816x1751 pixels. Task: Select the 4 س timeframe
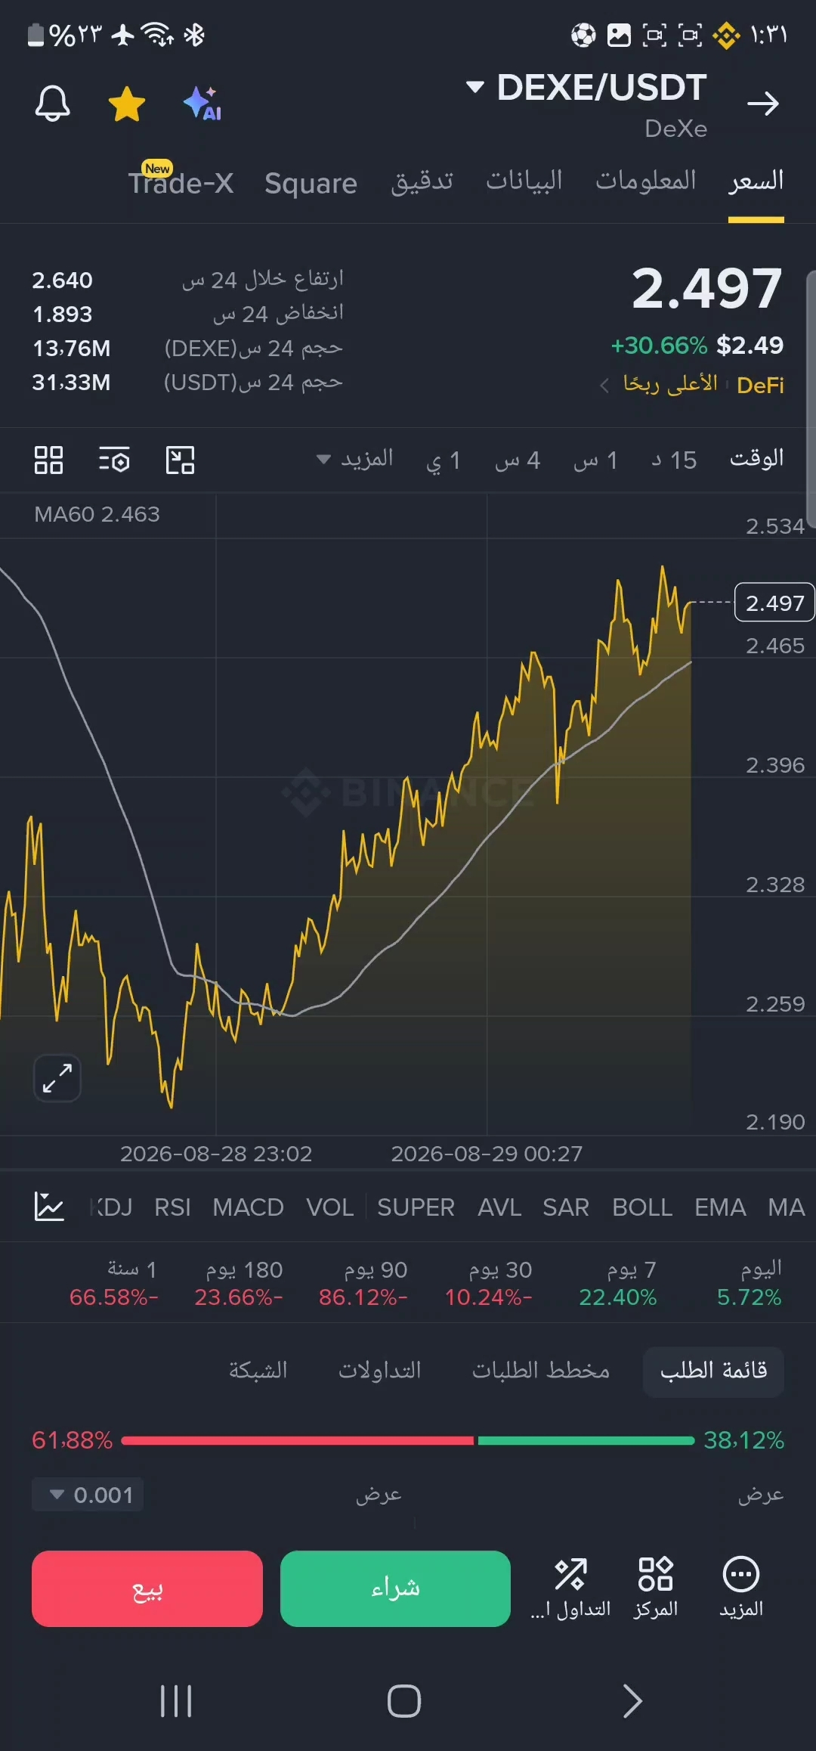[x=518, y=460]
